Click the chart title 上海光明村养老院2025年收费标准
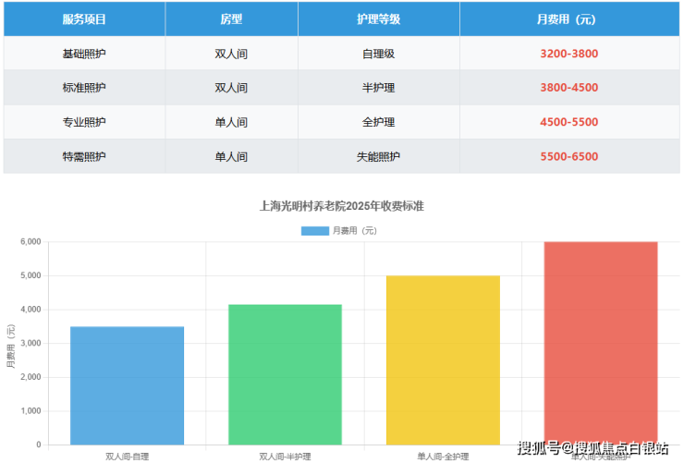 click(x=342, y=206)
